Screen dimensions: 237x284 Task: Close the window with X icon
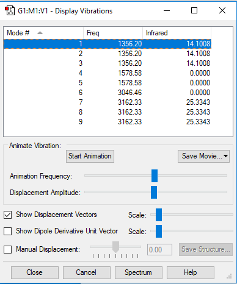click(222, 10)
